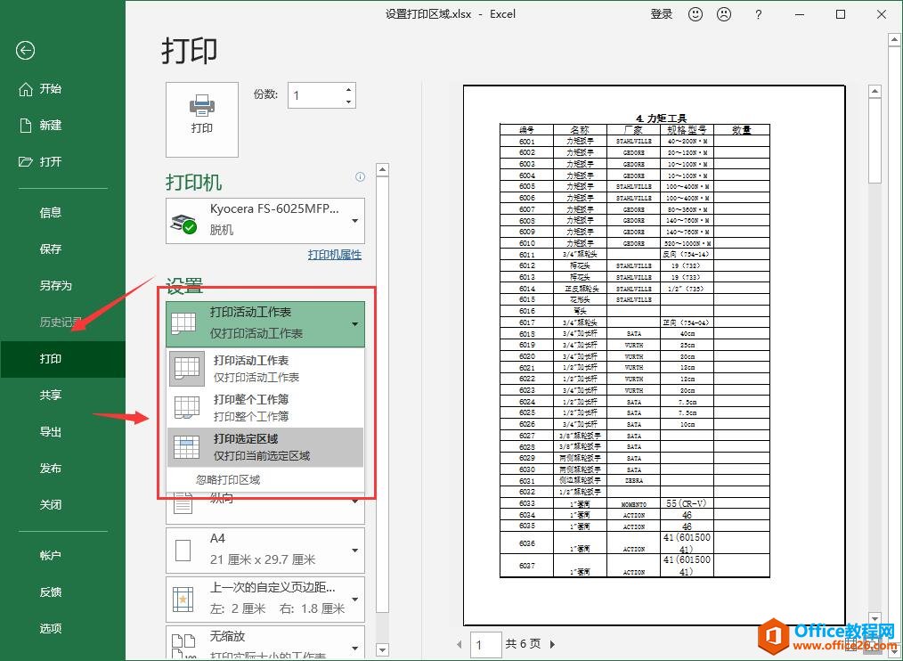Go to next preview page arrow
This screenshot has height=661, width=903.
coord(552,644)
